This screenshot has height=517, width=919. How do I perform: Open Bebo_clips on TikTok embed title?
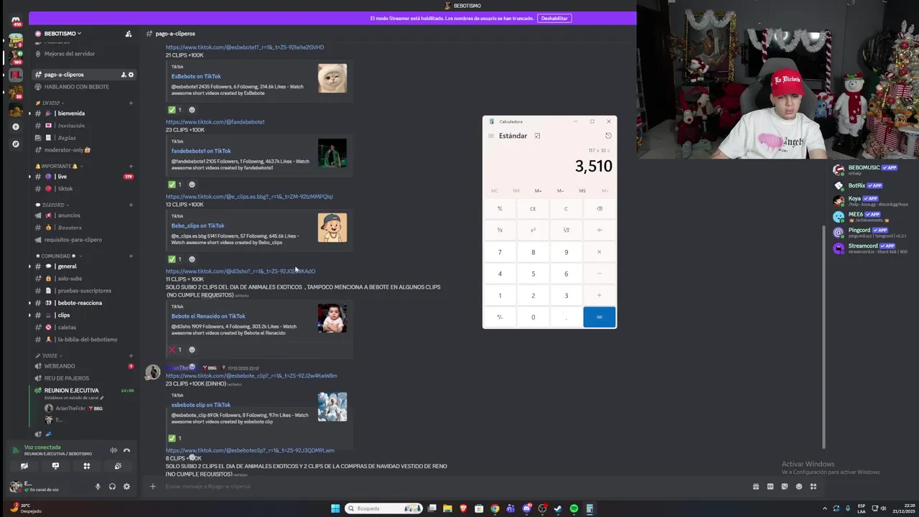(198, 225)
